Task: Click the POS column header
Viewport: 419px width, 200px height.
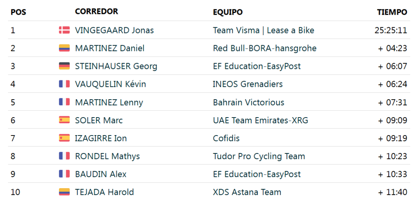Action: (x=18, y=12)
